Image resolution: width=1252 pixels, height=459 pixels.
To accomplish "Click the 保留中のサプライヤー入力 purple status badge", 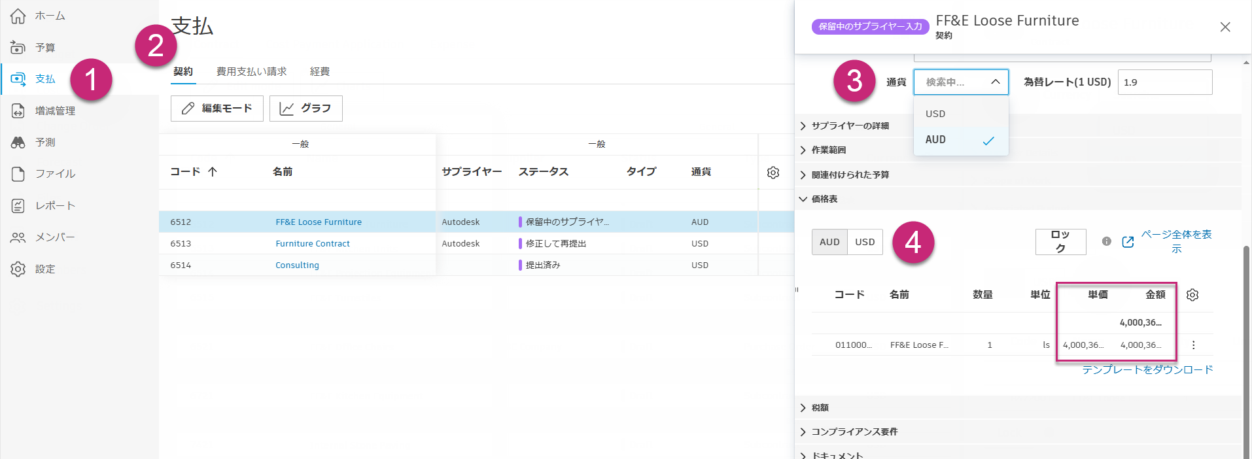I will point(870,26).
